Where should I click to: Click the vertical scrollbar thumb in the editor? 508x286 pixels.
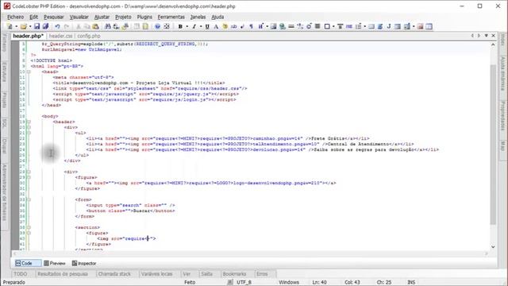pyautogui.click(x=493, y=145)
